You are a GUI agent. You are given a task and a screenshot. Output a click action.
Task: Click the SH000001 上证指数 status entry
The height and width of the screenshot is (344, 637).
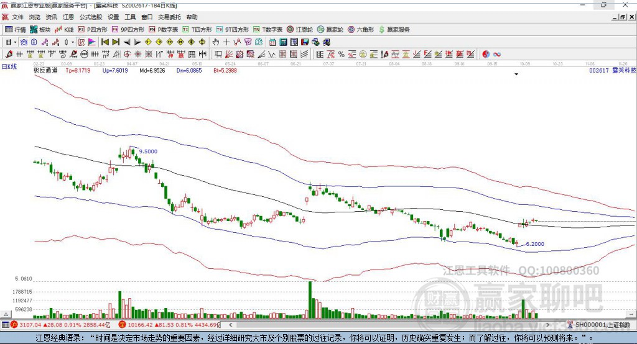click(x=603, y=325)
